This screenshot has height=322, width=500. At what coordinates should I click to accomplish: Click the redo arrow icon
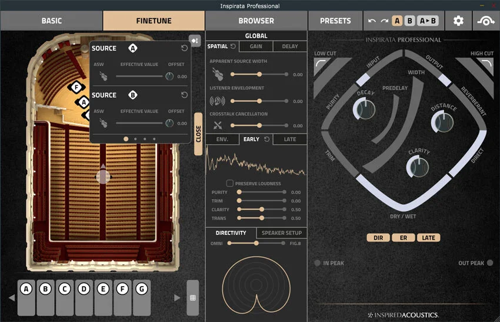pyautogui.click(x=385, y=21)
